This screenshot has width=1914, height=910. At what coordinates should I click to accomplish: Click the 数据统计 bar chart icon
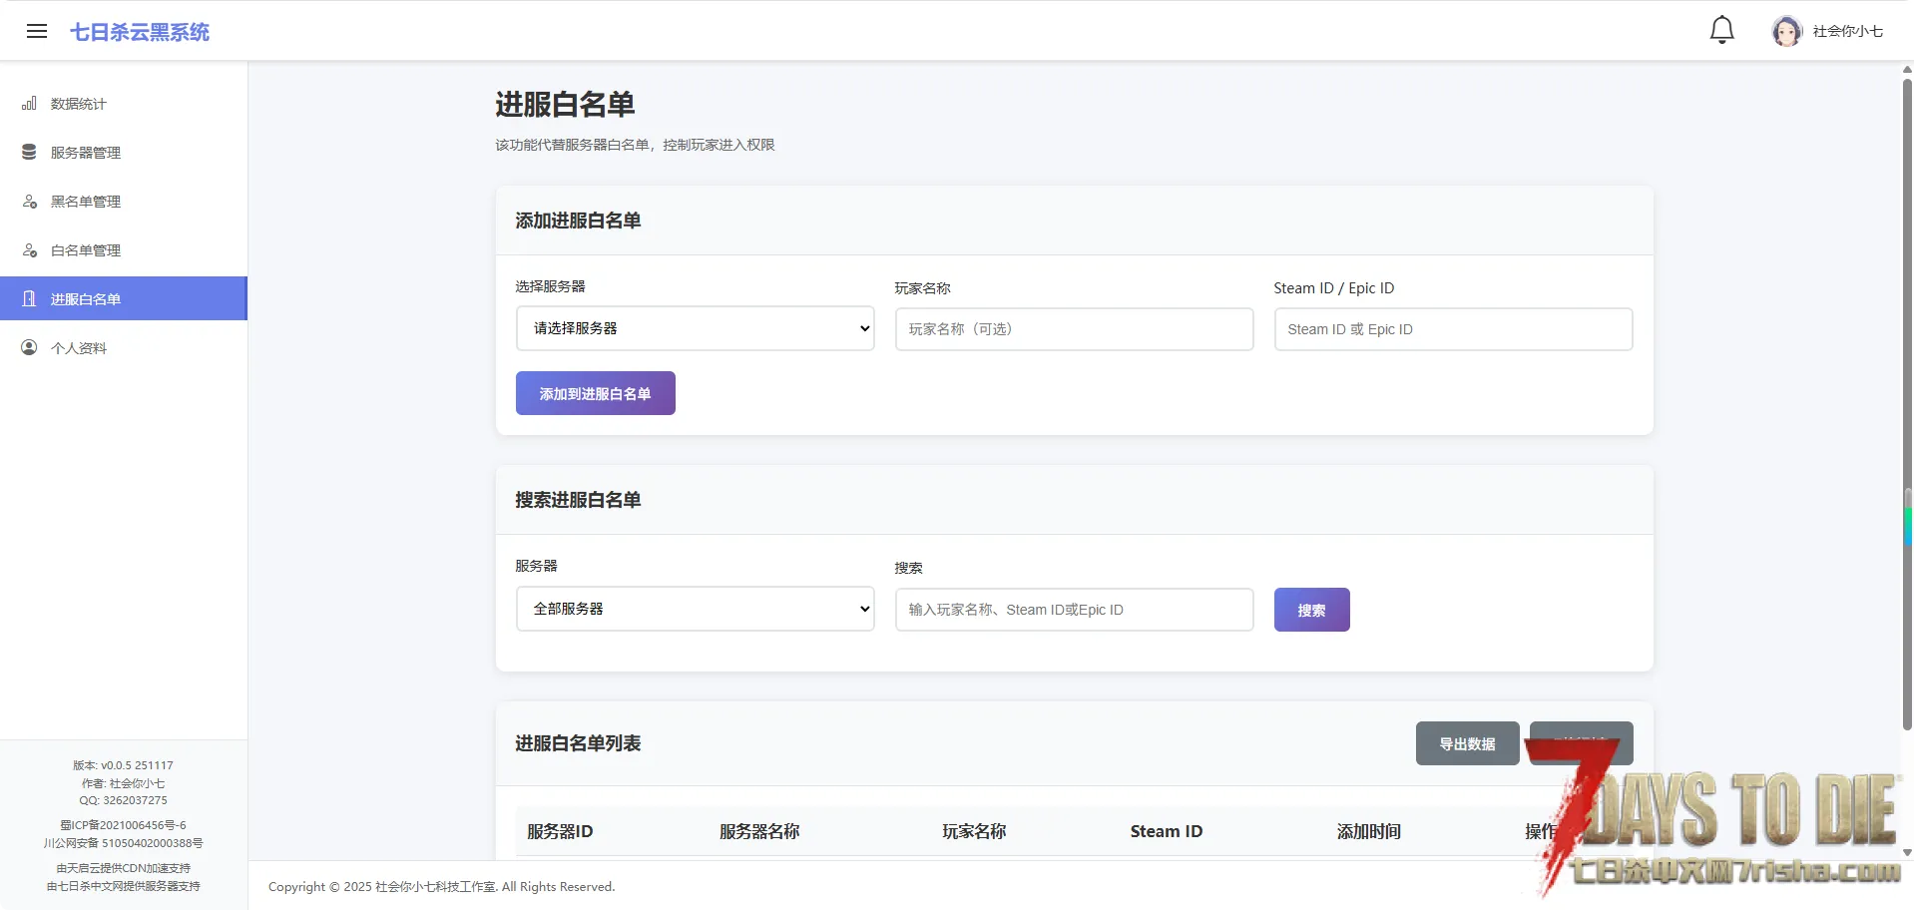click(30, 104)
